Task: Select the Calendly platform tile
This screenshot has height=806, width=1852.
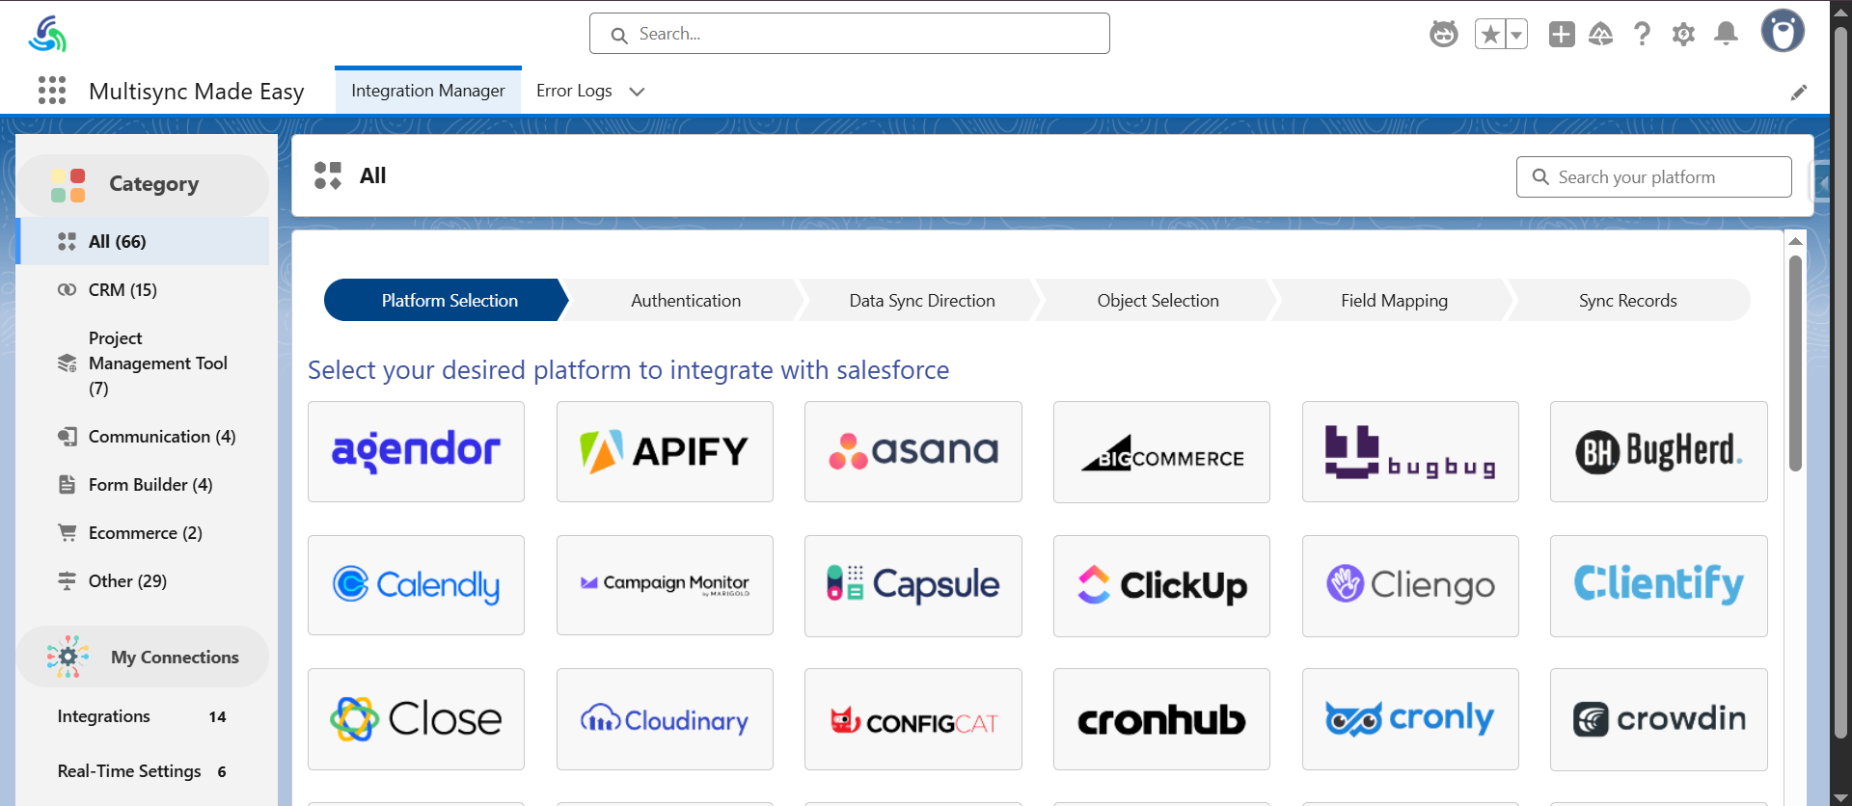Action: click(x=416, y=585)
